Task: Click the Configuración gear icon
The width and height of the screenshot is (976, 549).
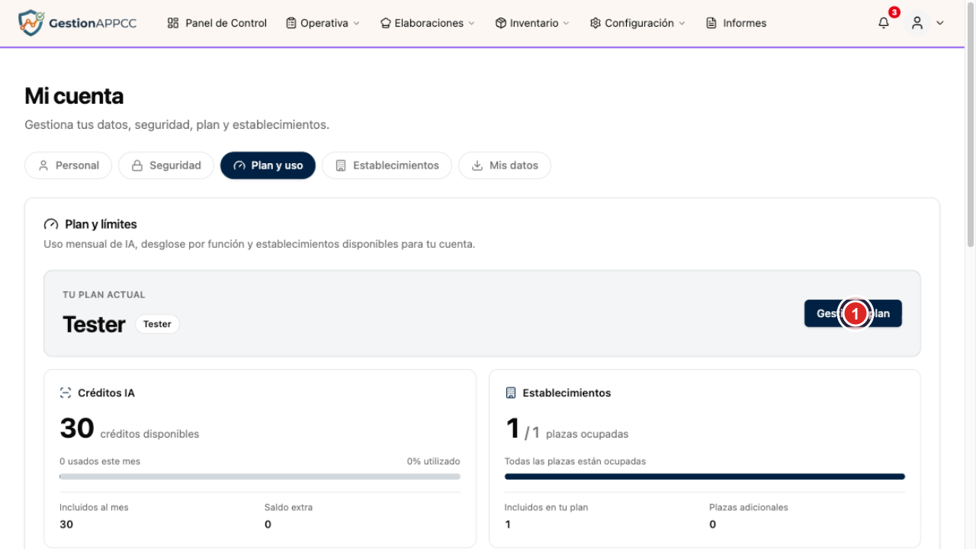Action: [596, 23]
